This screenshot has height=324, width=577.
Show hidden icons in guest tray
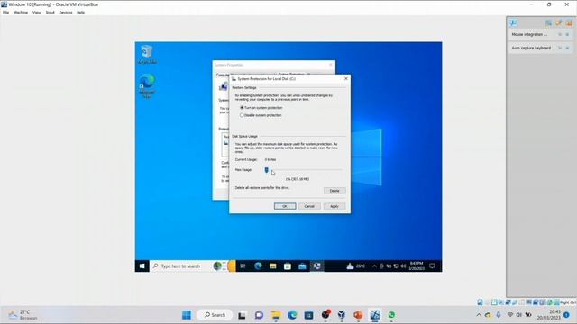coord(374,266)
